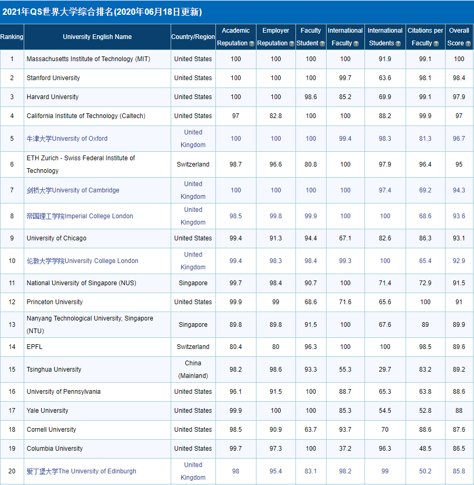474x485 pixels.
Task: Click help icon beside International Faculty header
Action: coord(356,44)
